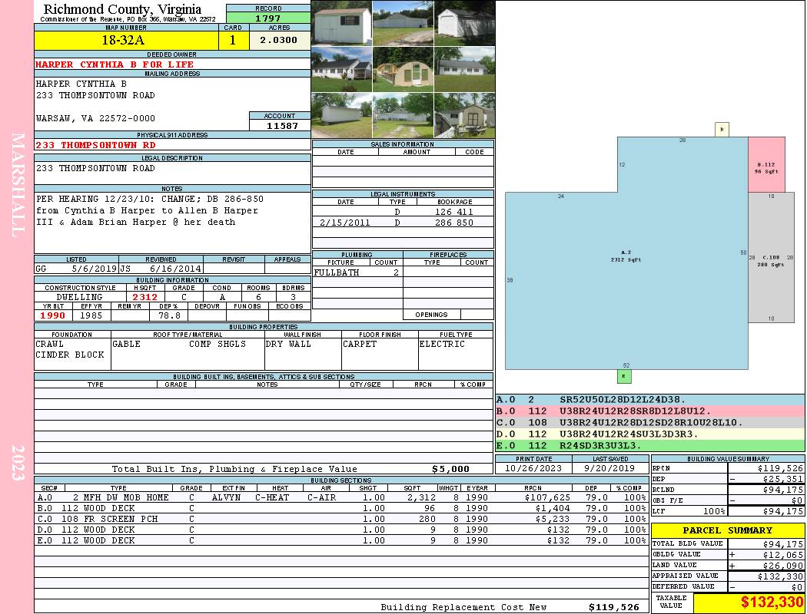This screenshot has height=614, width=807.
Task: Click the small green E square in sketch
Action: pyautogui.click(x=623, y=376)
